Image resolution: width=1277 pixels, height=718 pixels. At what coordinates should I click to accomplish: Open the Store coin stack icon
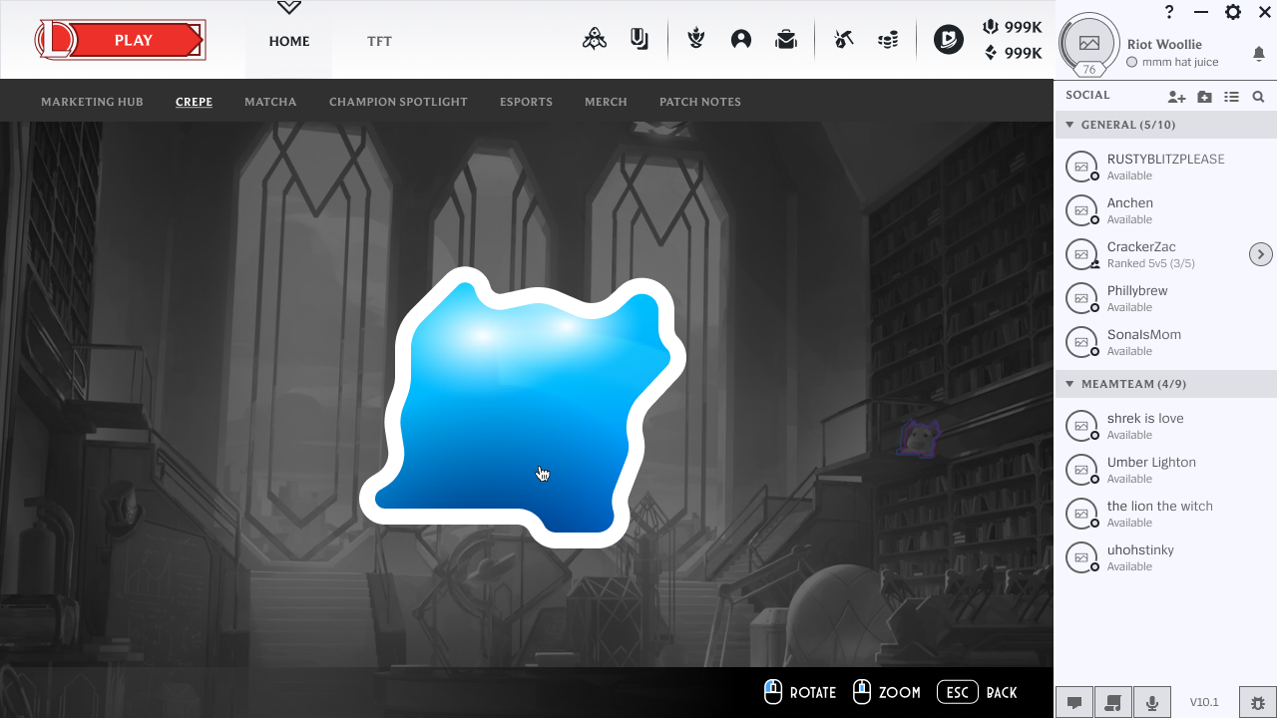coord(888,40)
